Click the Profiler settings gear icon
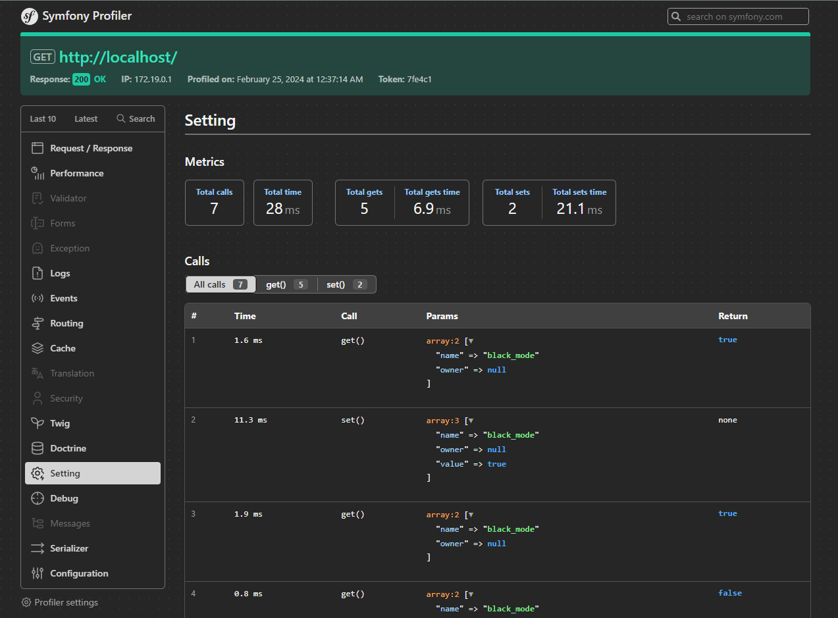The image size is (838, 618). (x=26, y=602)
